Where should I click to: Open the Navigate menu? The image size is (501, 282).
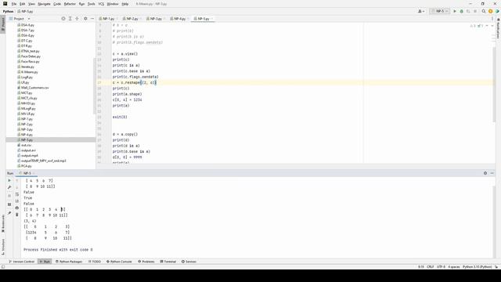tap(44, 4)
